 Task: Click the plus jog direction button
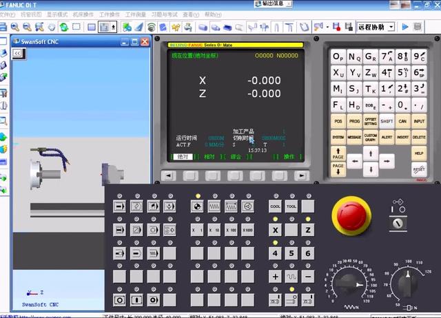[275, 277]
